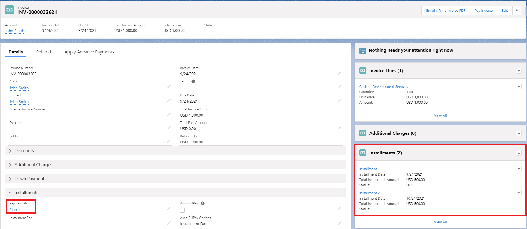Click the Invoice Lines panel icon

point(363,70)
